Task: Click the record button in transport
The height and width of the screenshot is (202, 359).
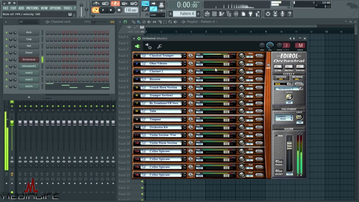Action: [119, 10]
